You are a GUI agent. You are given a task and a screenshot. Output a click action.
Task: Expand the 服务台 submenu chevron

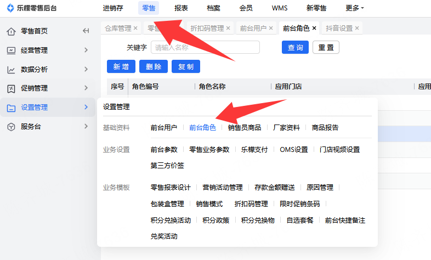click(86, 126)
